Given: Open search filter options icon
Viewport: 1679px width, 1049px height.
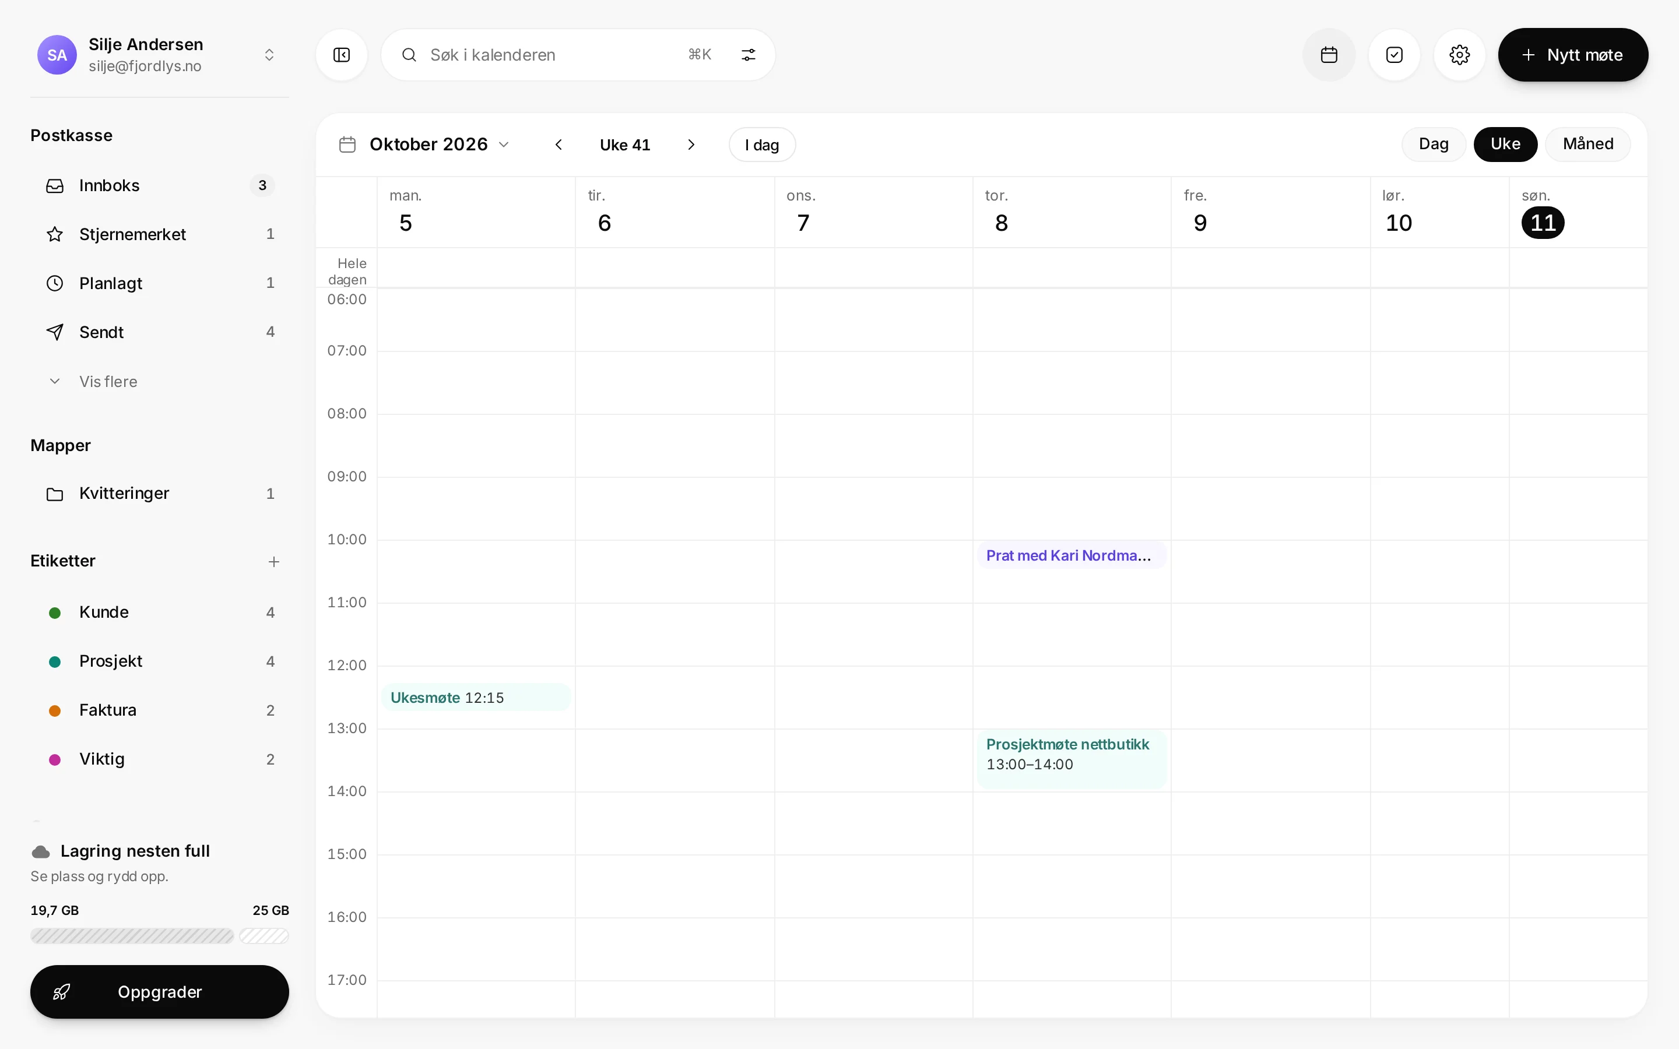Looking at the screenshot, I should tap(748, 55).
